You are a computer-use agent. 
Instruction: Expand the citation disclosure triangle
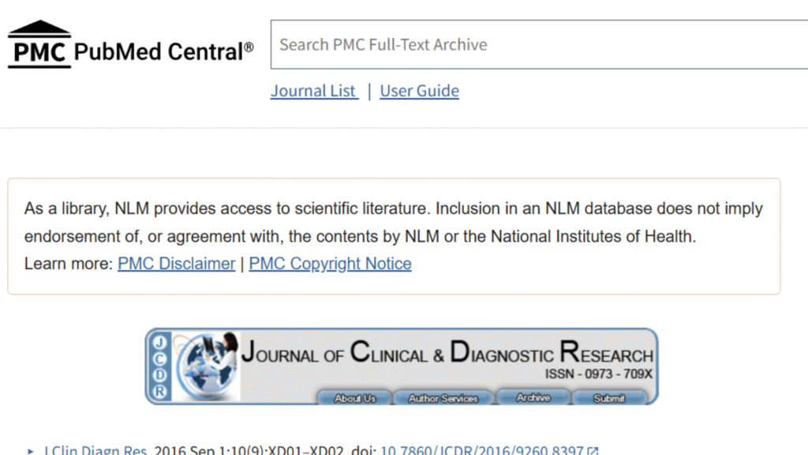(x=31, y=451)
